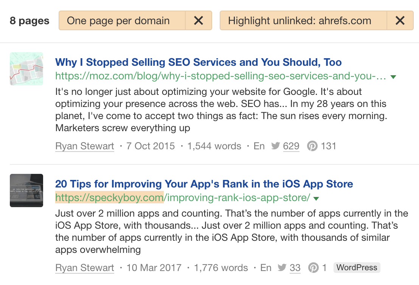Click the Pinterest icon on the speckyboy result
This screenshot has height=285, width=419.
pyautogui.click(x=313, y=268)
